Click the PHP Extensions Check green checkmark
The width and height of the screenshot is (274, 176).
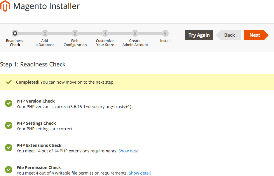[x=8, y=147]
